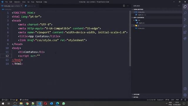The image size is (188, 106).
Task: Open Windows Start menu
Action: coord(3,103)
